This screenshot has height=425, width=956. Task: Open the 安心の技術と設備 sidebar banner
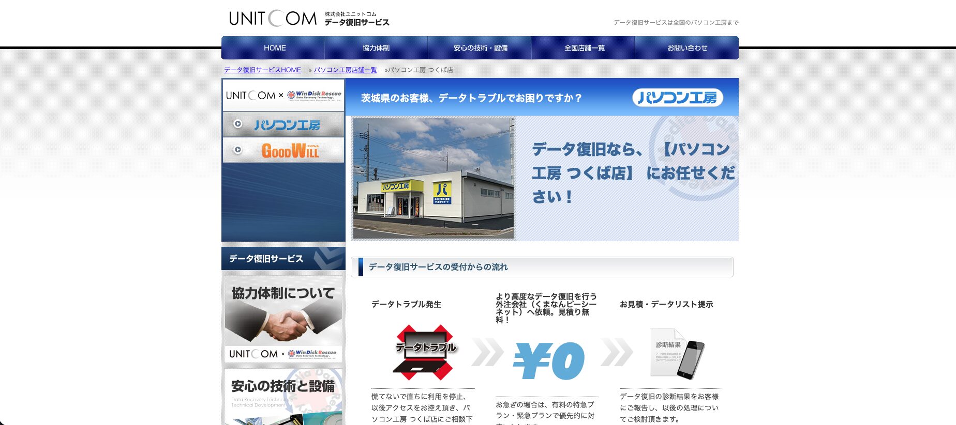coord(283,397)
